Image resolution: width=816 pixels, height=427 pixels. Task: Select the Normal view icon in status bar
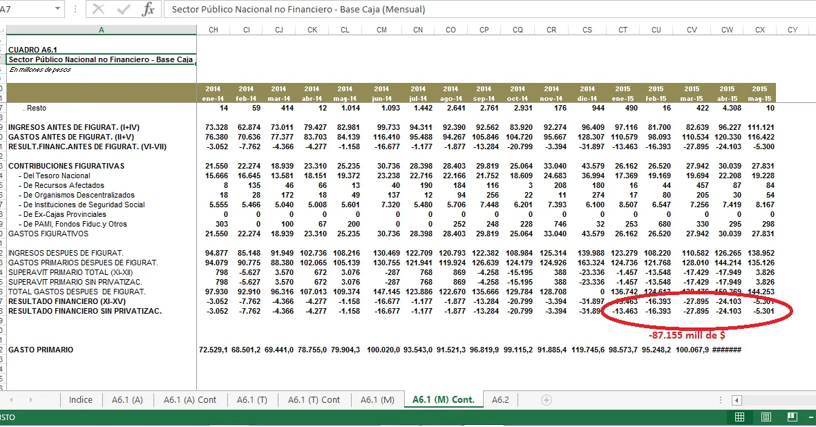tap(739, 417)
